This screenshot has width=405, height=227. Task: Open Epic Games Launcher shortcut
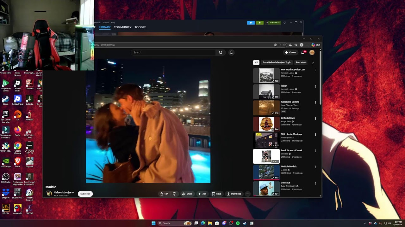pyautogui.click(x=6, y=117)
